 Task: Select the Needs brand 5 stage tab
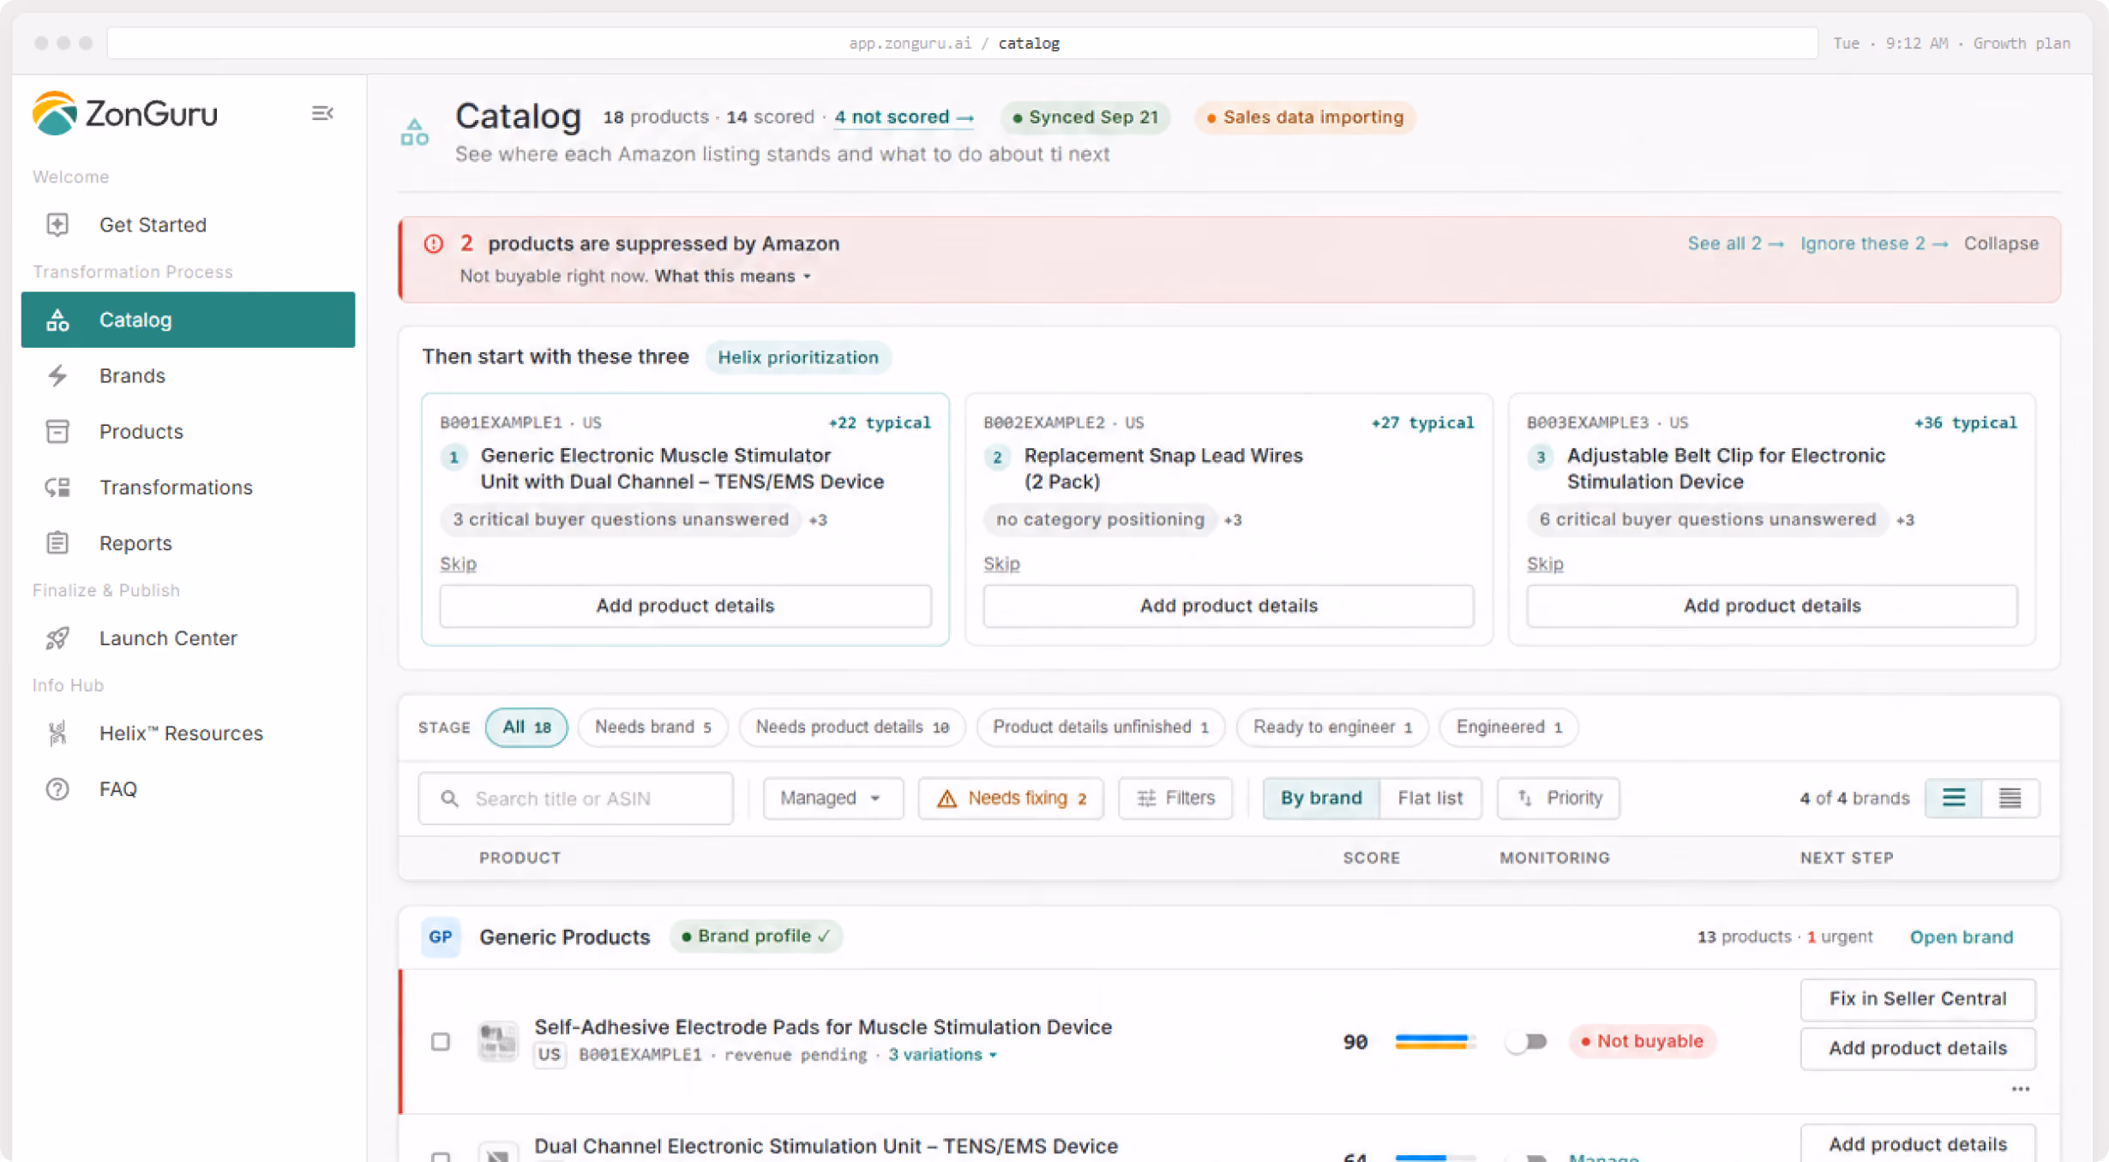pyautogui.click(x=652, y=727)
